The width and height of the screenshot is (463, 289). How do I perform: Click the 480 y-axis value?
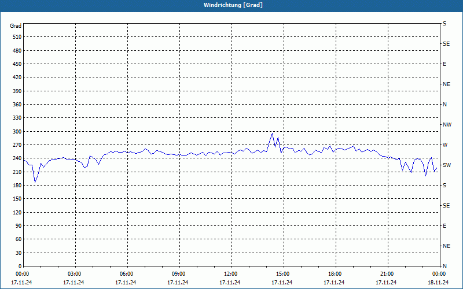tap(17, 51)
